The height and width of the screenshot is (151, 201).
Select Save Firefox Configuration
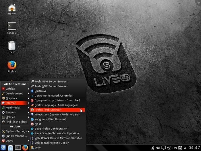57,129
